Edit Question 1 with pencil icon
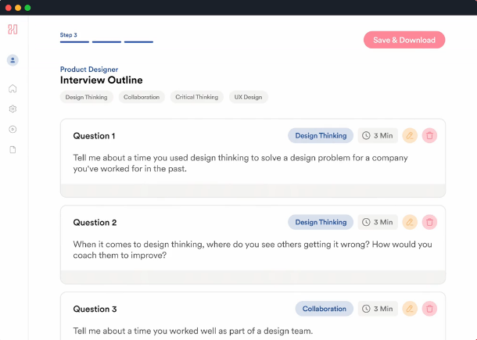Viewport: 477px width, 340px height. coord(410,135)
